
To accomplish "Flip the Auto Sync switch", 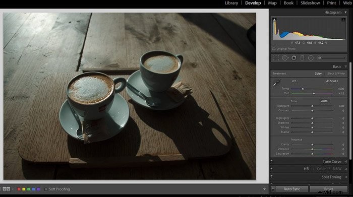I will (x=273, y=189).
